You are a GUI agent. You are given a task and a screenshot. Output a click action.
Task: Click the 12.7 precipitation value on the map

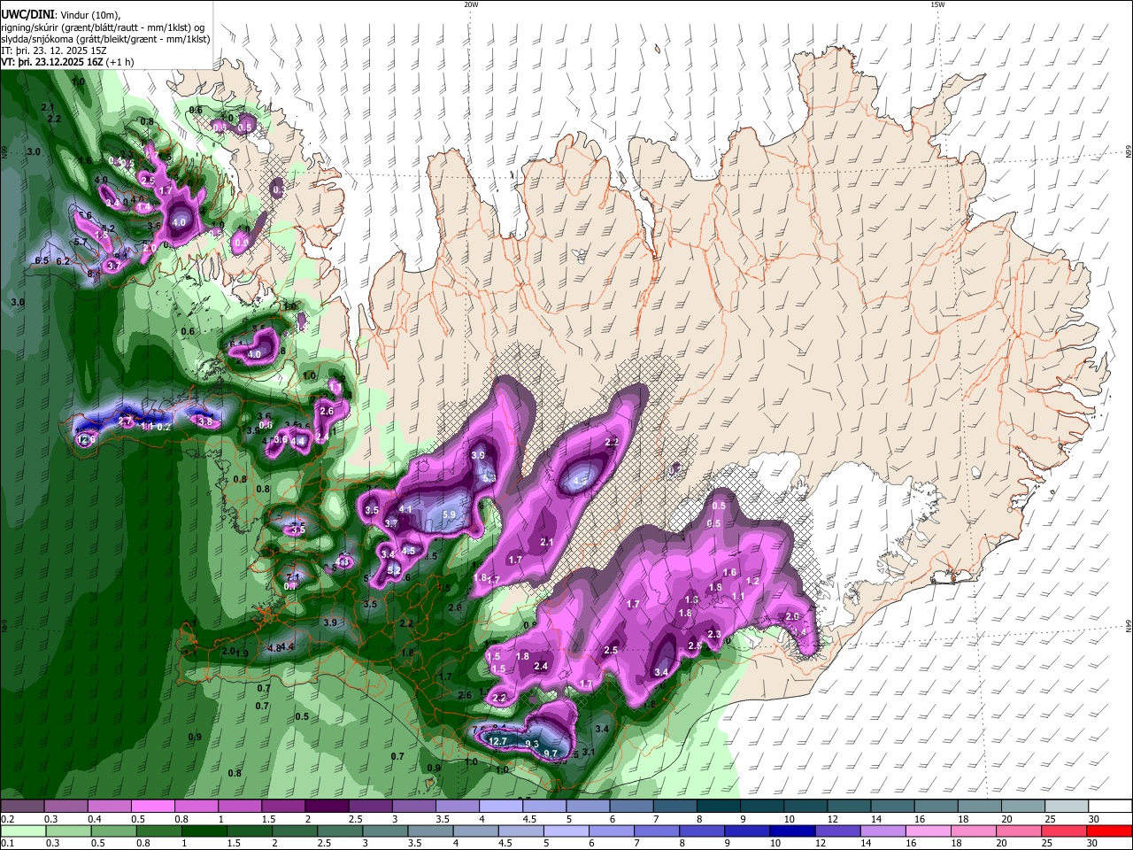(x=498, y=742)
